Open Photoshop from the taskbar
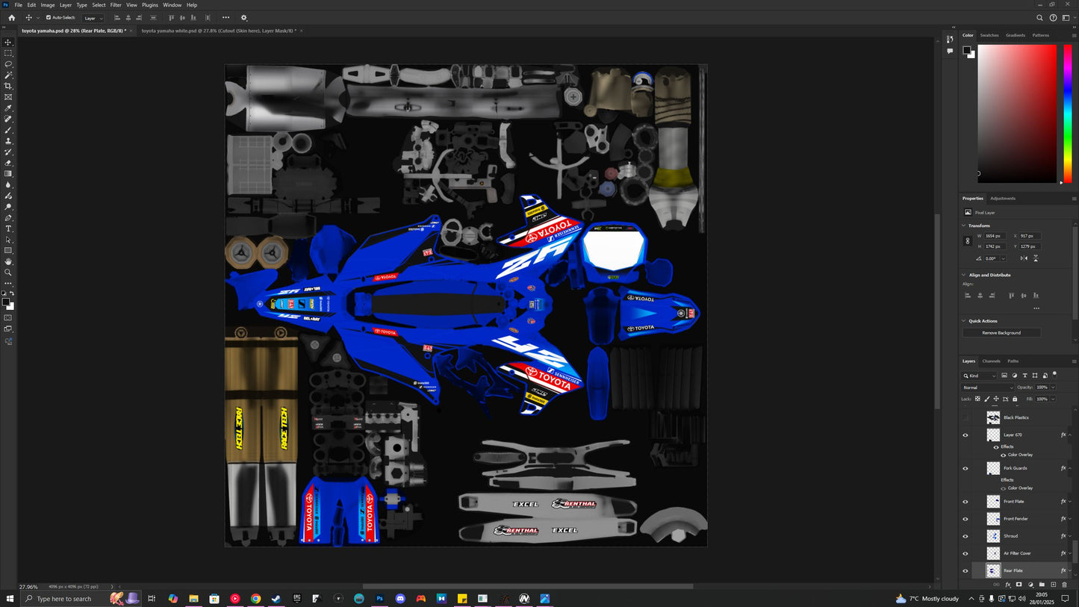The width and height of the screenshot is (1079, 607). pyautogui.click(x=379, y=599)
